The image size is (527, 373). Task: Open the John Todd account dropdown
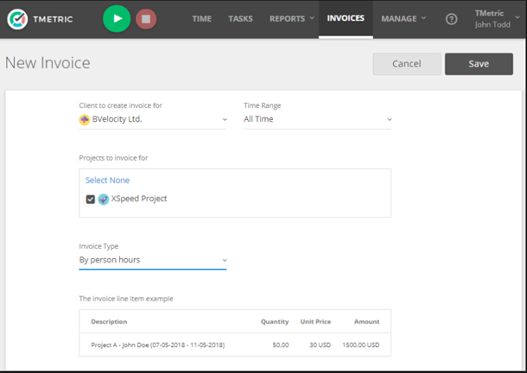click(x=497, y=19)
